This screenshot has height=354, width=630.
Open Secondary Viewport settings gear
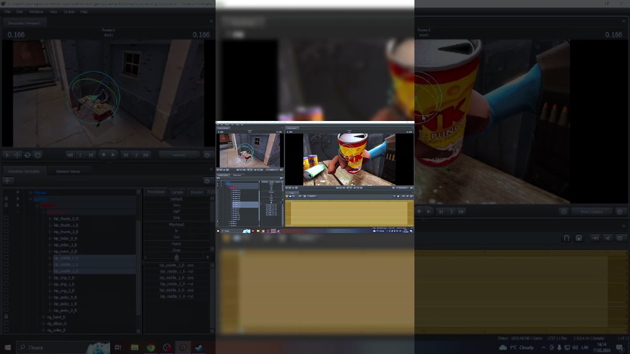point(207,155)
